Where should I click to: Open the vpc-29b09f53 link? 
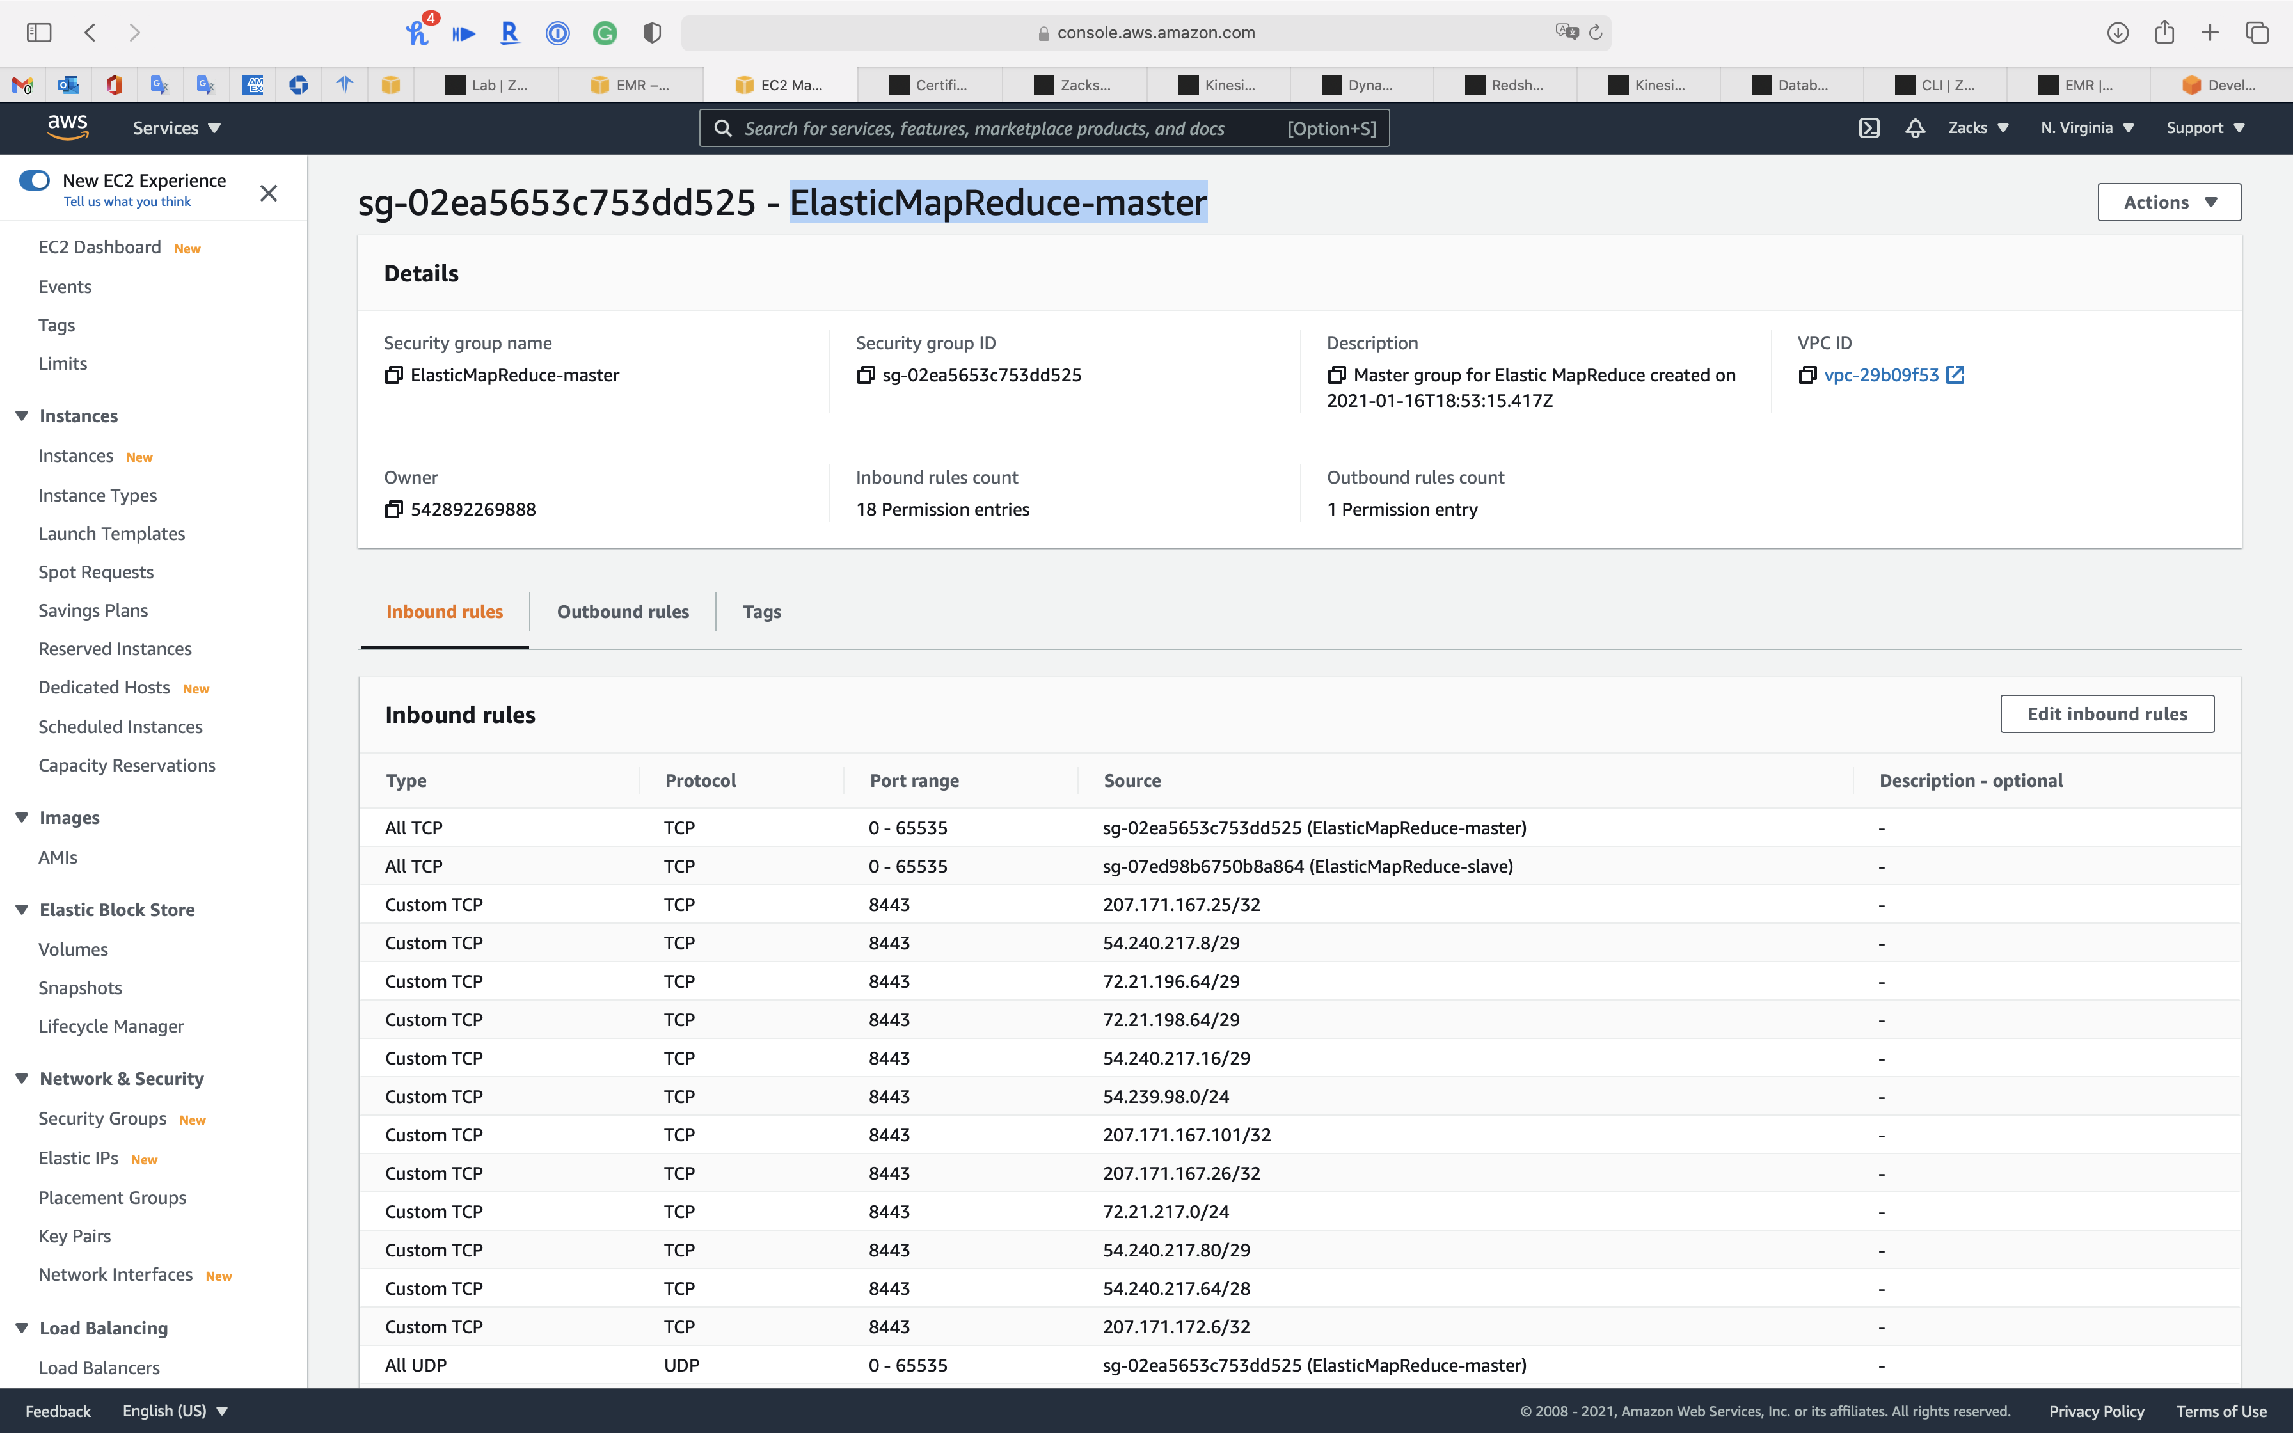tap(1881, 376)
